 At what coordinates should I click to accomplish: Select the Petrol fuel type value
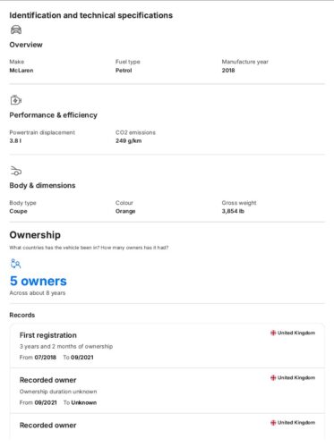pos(124,71)
